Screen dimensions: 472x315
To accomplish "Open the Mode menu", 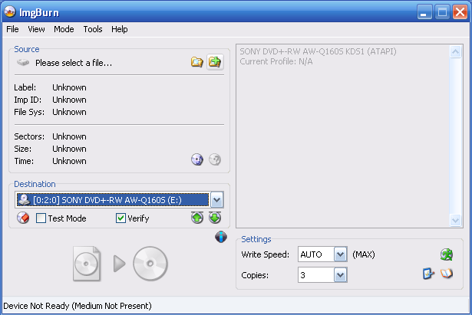I will point(64,29).
